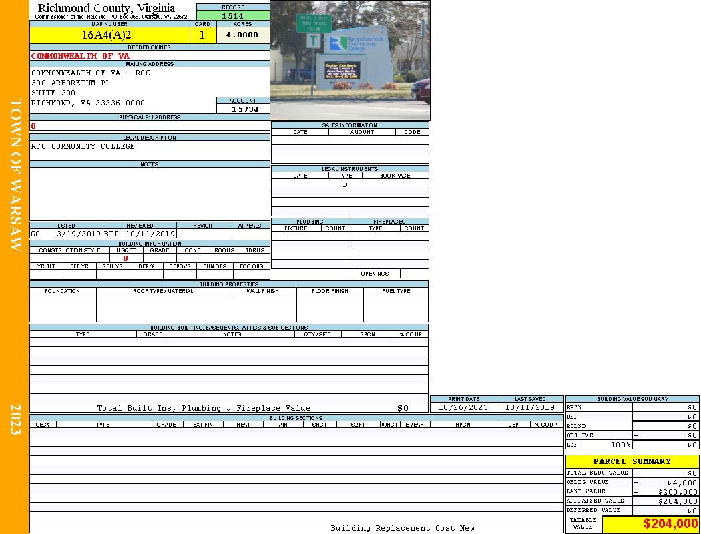This screenshot has height=534, width=701.
Task: Click Total Built Ins value $0
Action: (403, 408)
